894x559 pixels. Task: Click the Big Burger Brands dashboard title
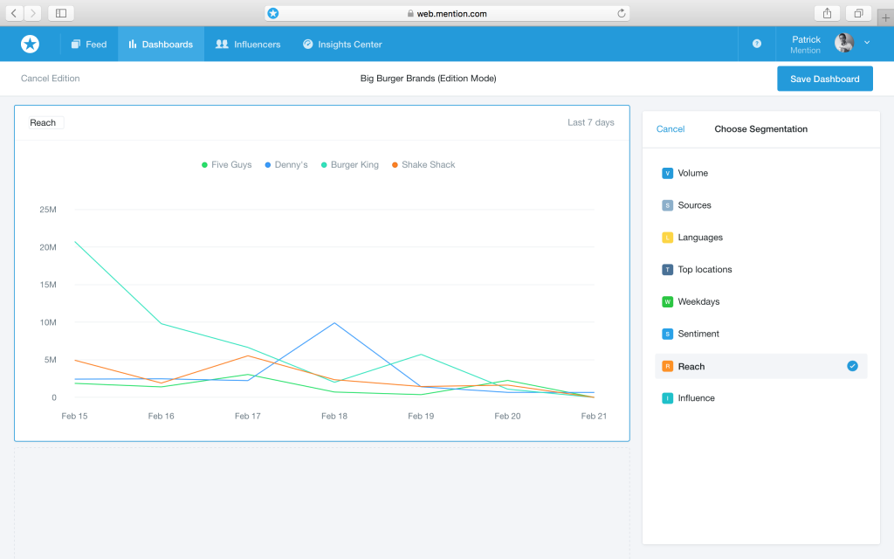pos(428,78)
